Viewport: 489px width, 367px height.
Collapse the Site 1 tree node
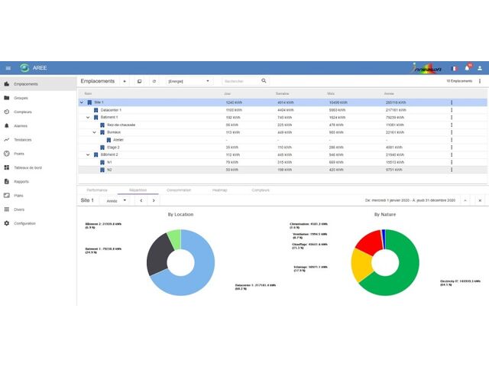click(82, 102)
